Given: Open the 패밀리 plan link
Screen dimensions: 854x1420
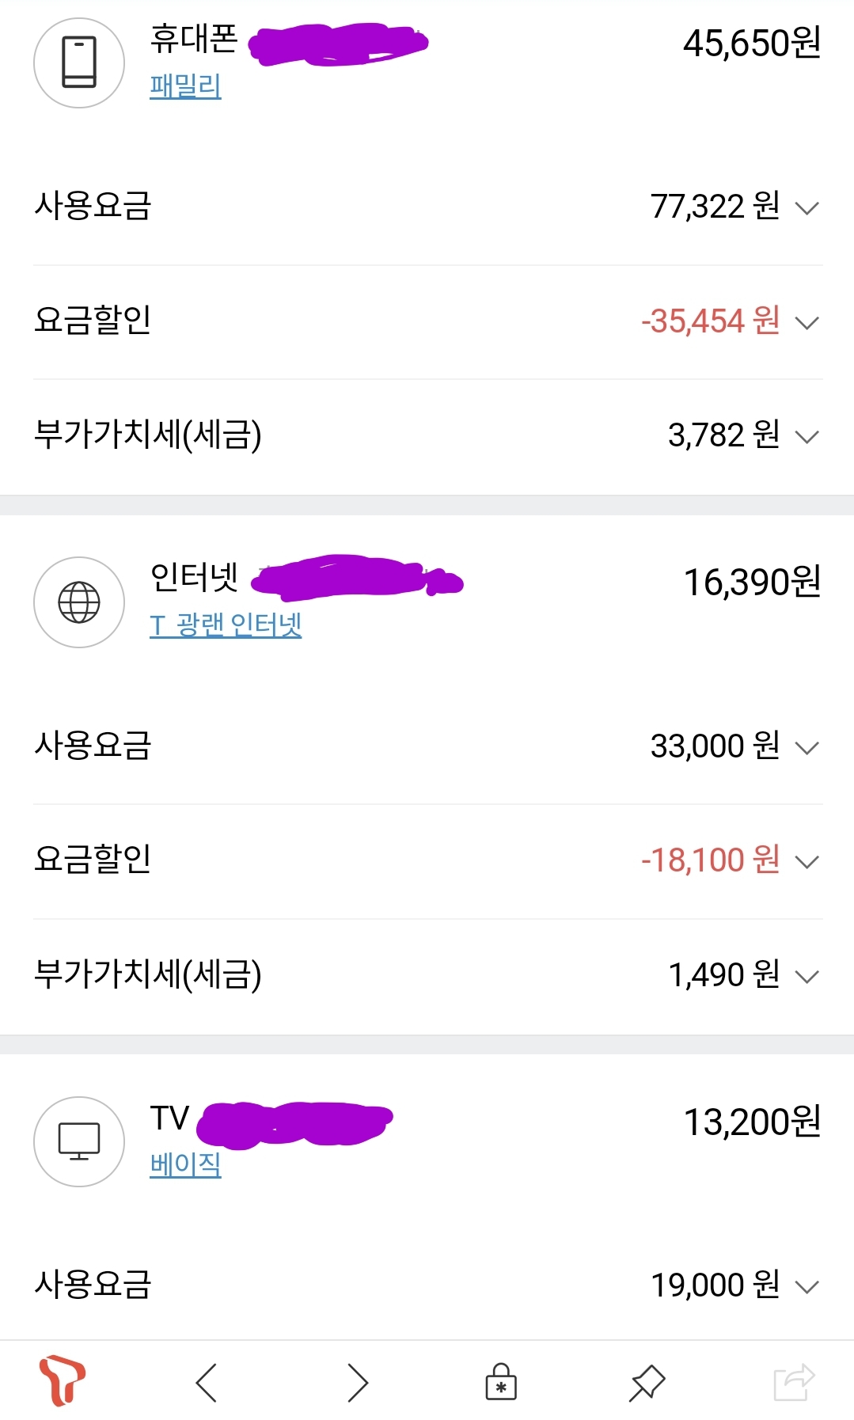Looking at the screenshot, I should click(185, 85).
